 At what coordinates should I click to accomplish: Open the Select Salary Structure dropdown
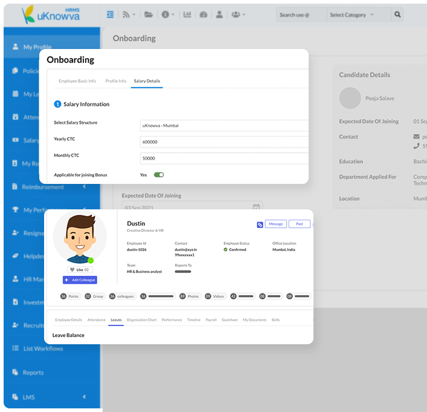[223, 125]
